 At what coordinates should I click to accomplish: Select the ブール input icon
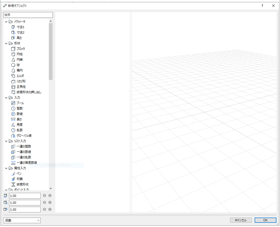point(13,103)
